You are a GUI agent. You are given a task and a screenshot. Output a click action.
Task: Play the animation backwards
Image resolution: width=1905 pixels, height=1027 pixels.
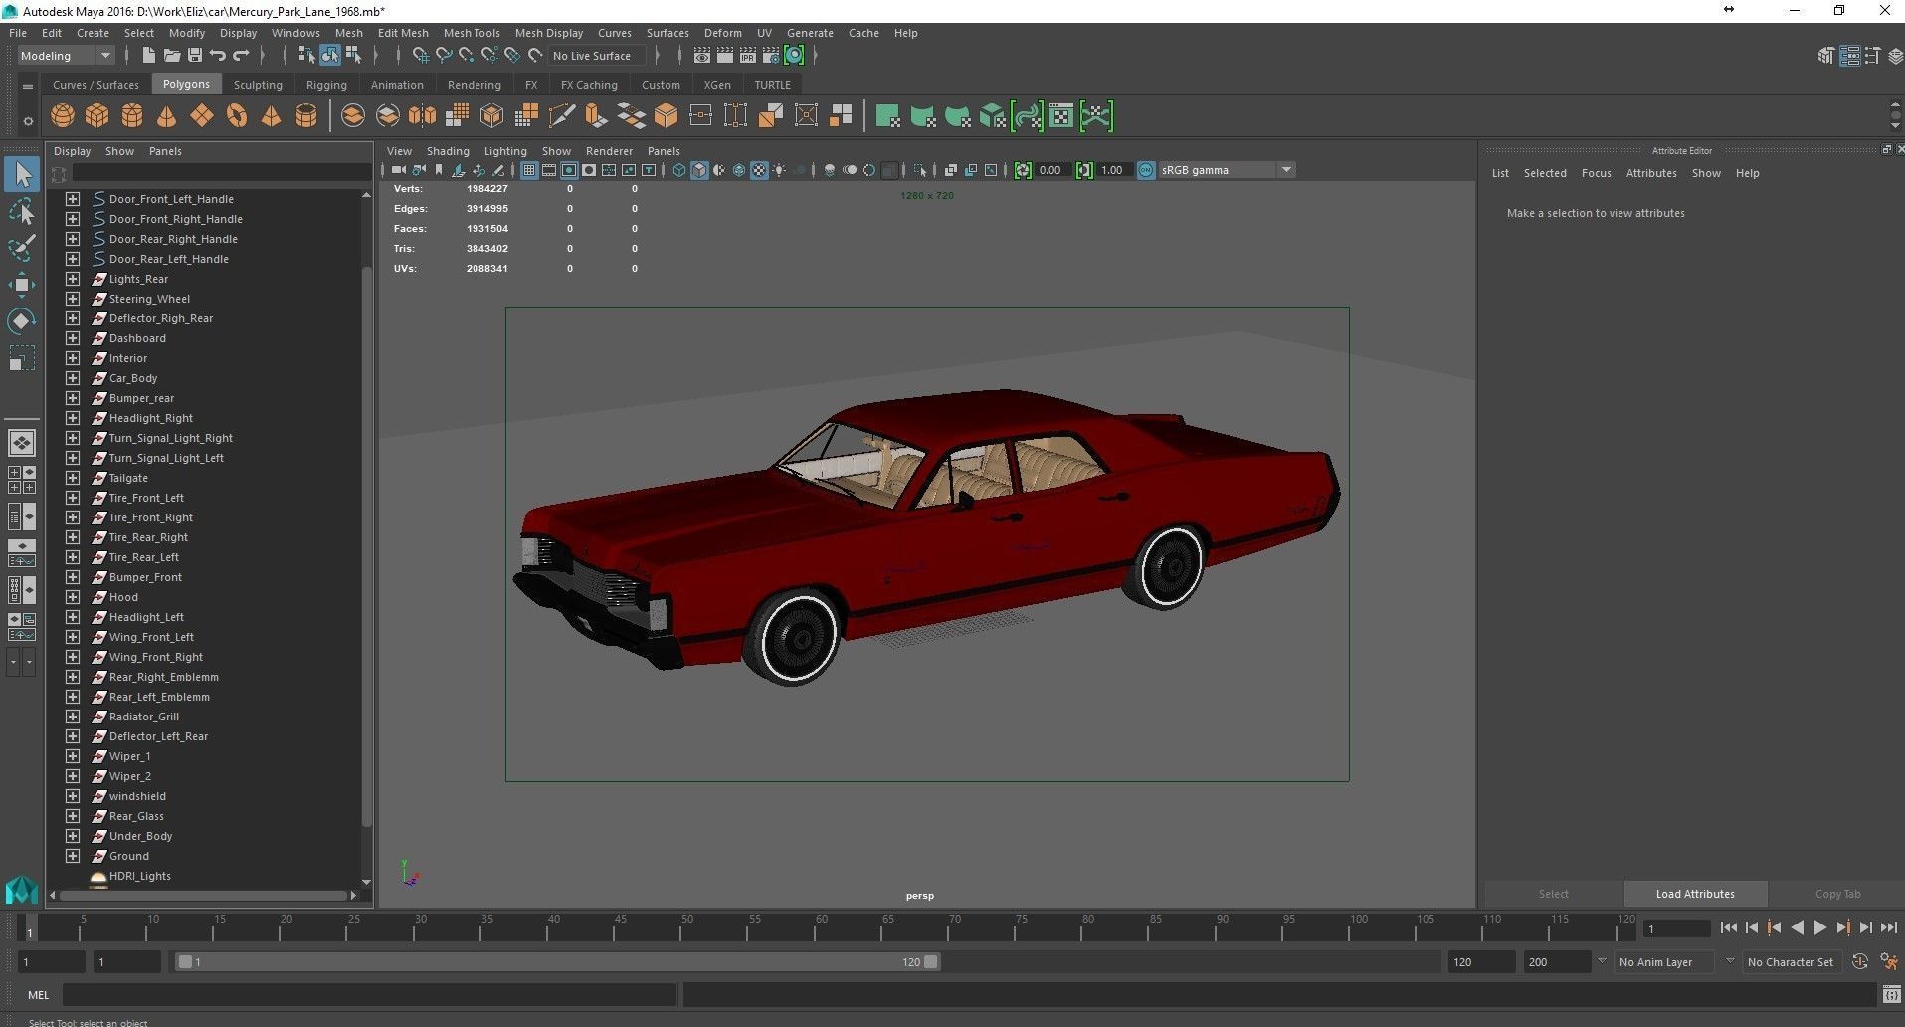(1797, 928)
